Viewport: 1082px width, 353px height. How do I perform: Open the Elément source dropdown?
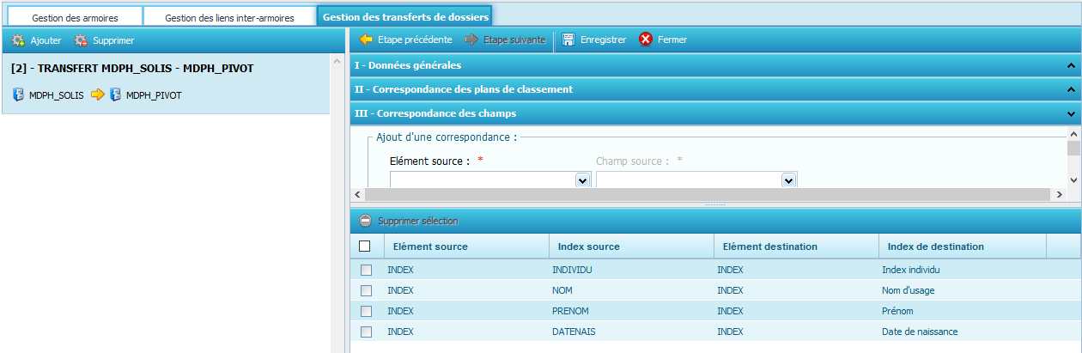pos(582,180)
